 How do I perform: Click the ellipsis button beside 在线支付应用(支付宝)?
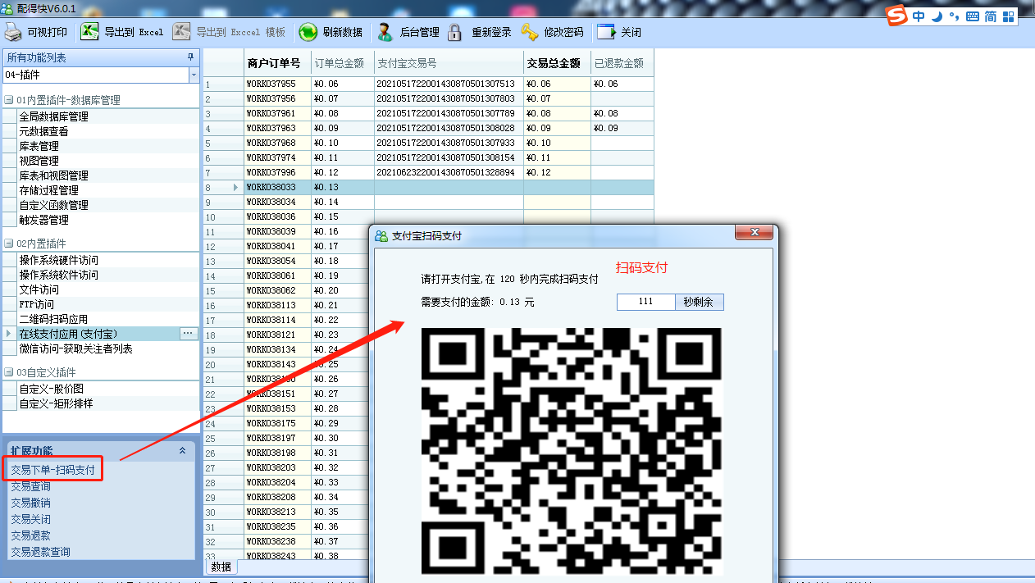click(x=189, y=334)
